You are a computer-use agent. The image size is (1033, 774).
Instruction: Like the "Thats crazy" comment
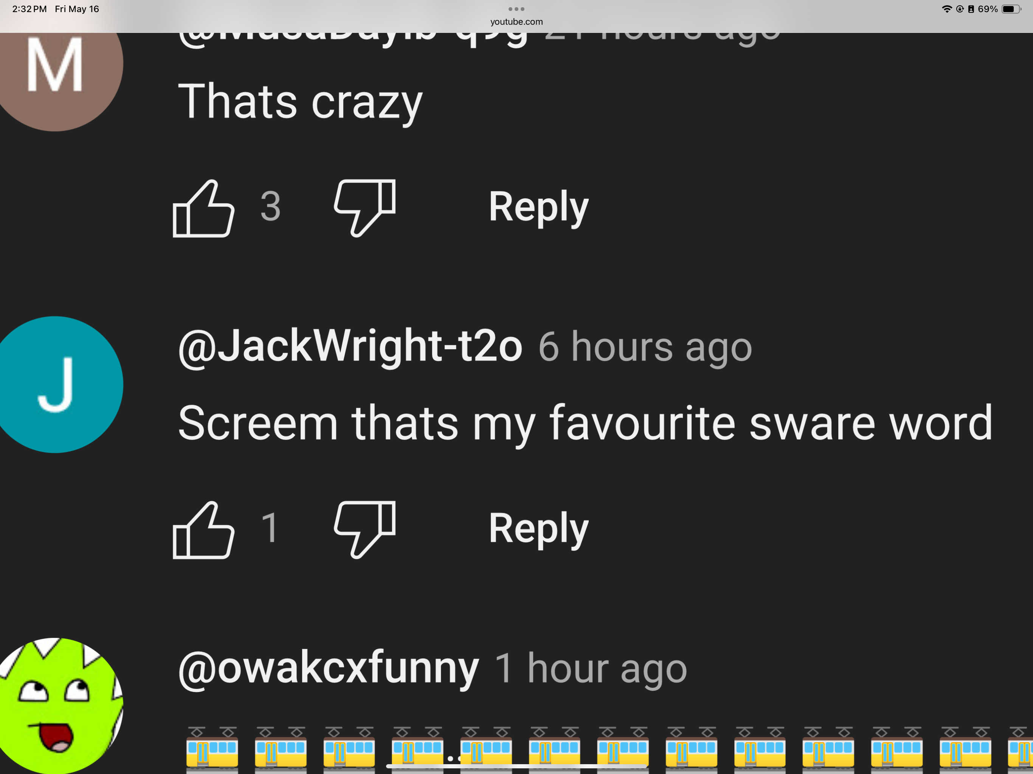[203, 208]
